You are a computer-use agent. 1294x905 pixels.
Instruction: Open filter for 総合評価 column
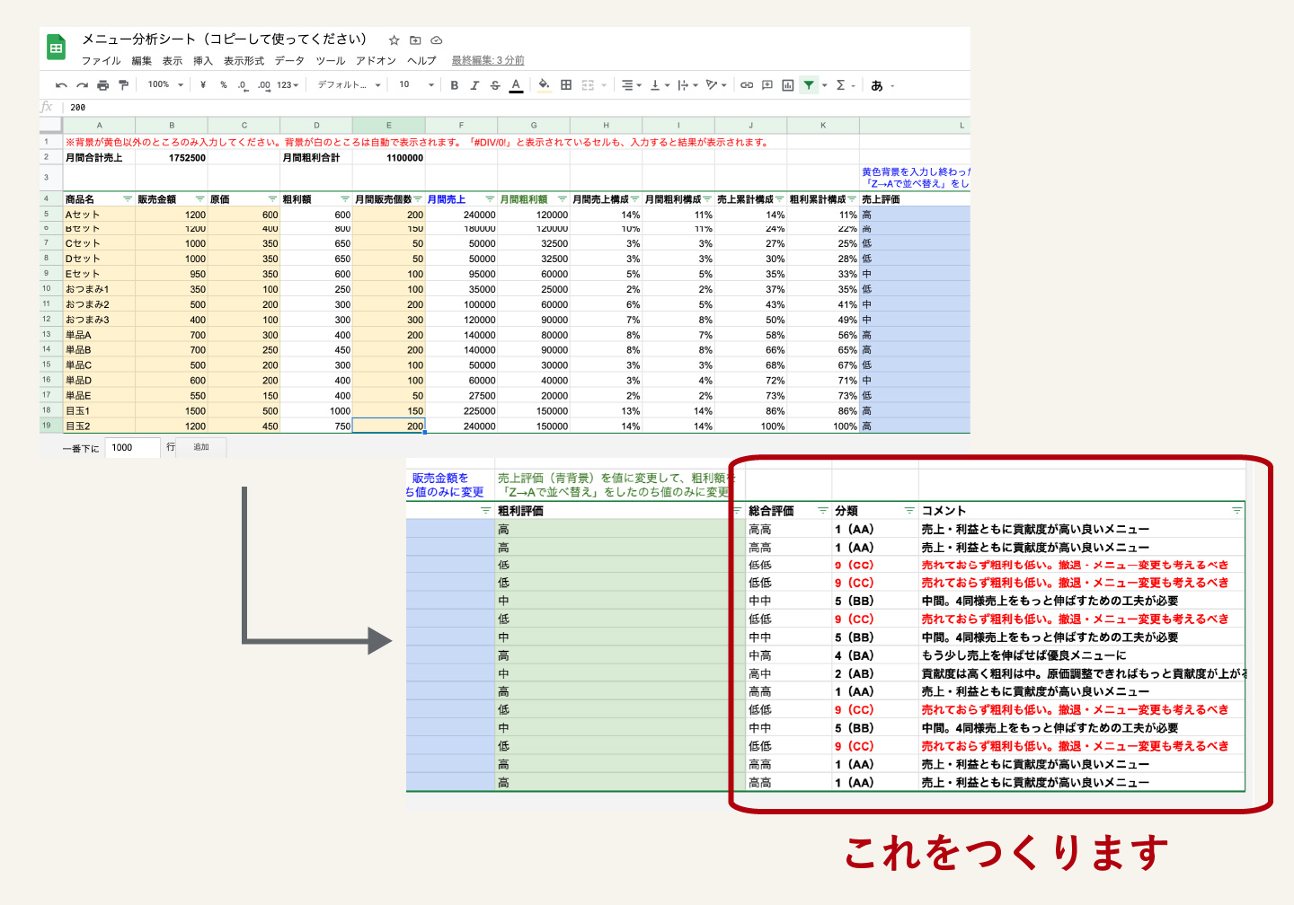click(822, 511)
